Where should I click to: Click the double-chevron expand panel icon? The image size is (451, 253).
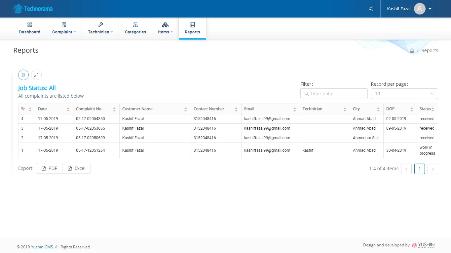(23, 75)
